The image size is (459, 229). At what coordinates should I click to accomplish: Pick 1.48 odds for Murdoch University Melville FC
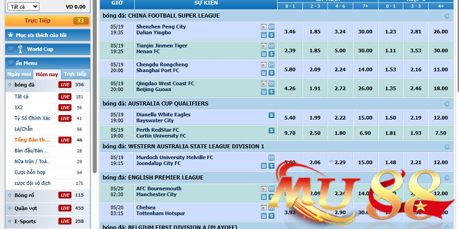[391, 162]
